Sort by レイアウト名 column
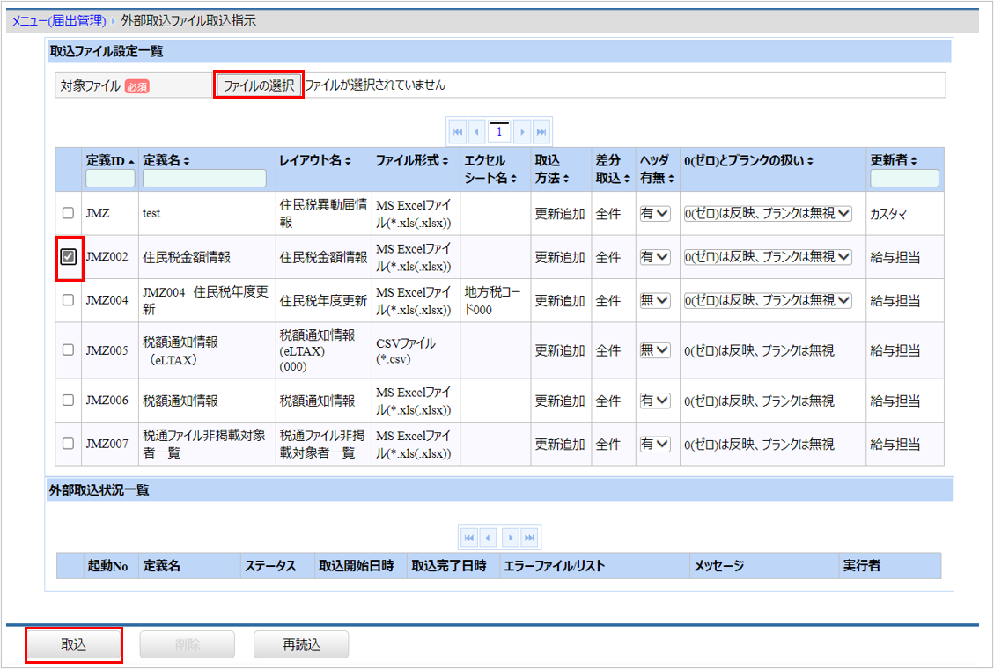The width and height of the screenshot is (994, 669). 315,161
